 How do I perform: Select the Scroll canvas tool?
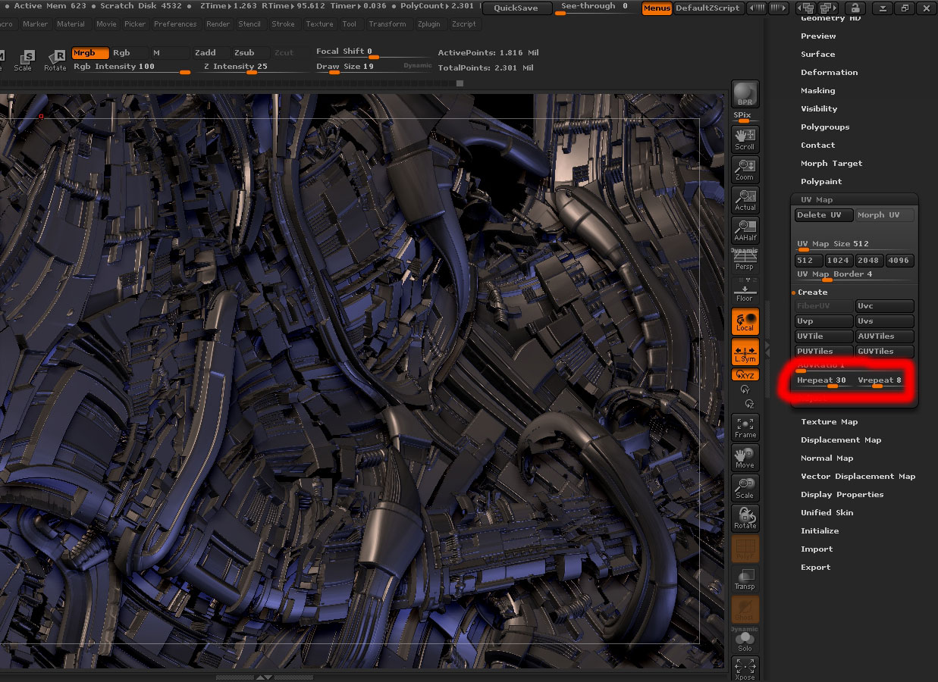tap(745, 138)
